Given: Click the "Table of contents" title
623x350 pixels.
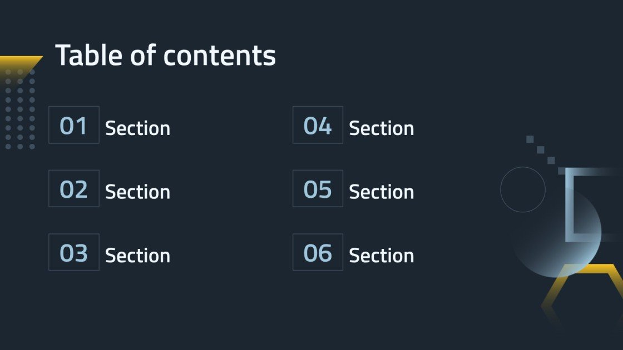Looking at the screenshot, I should pyautogui.click(x=165, y=56).
